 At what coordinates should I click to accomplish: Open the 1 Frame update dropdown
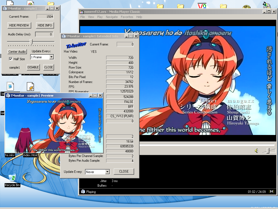pyautogui.click(x=51, y=57)
